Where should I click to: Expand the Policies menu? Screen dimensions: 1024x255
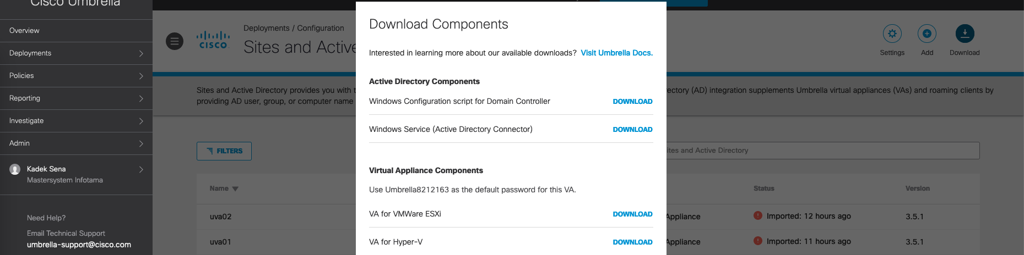(76, 76)
